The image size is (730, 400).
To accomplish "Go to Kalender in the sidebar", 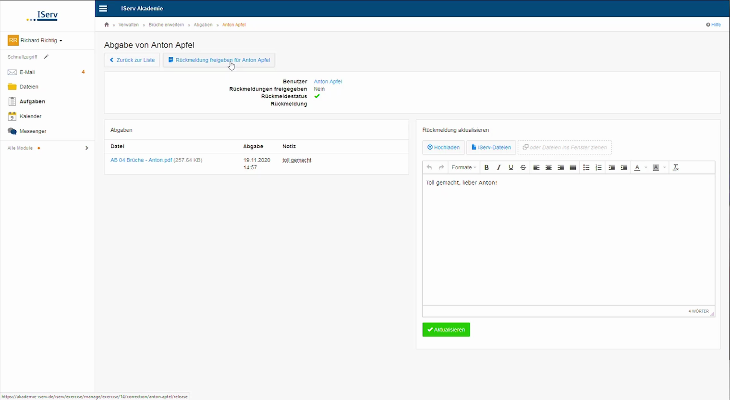I will [30, 116].
